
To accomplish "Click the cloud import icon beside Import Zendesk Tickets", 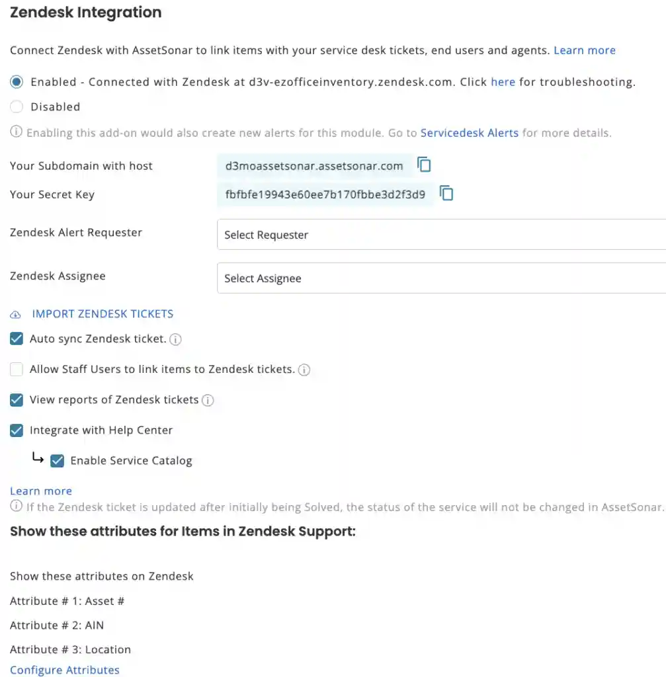I will (x=16, y=315).
